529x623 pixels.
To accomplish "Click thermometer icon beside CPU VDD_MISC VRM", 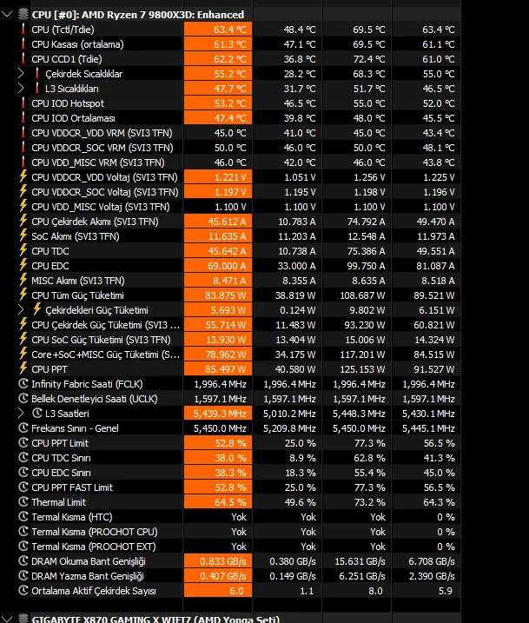I will pyautogui.click(x=23, y=162).
